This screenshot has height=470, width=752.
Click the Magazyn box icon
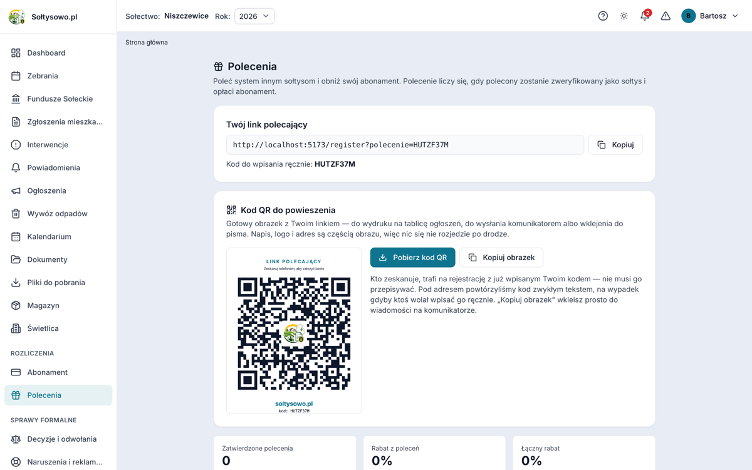[x=16, y=305]
